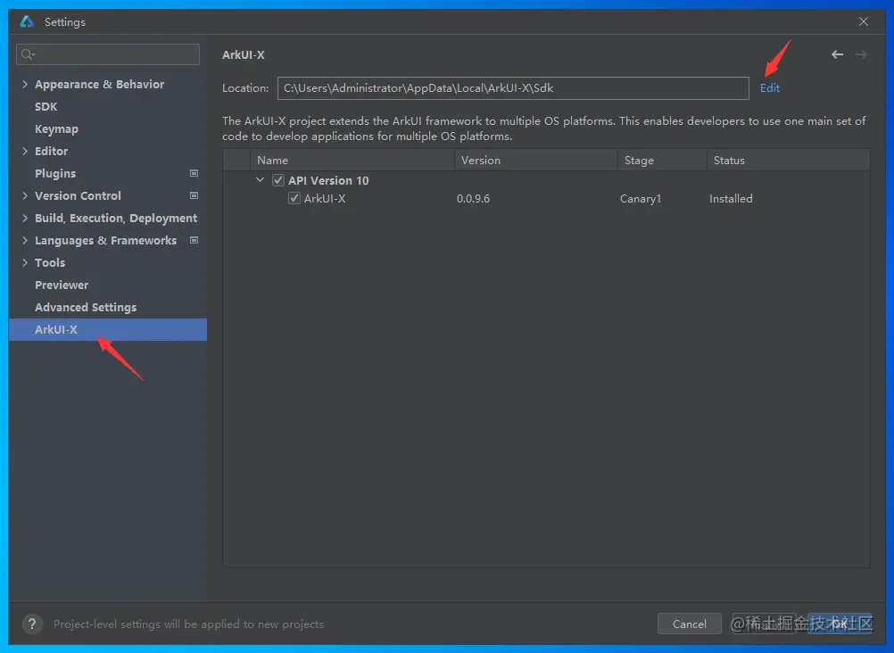This screenshot has height=653, width=894.
Task: Open the SDK settings page
Action: tap(46, 107)
